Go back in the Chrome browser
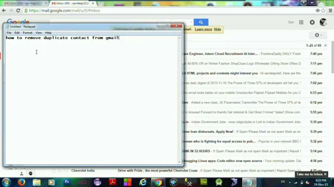This screenshot has width=334, height=187. click(x=4, y=10)
